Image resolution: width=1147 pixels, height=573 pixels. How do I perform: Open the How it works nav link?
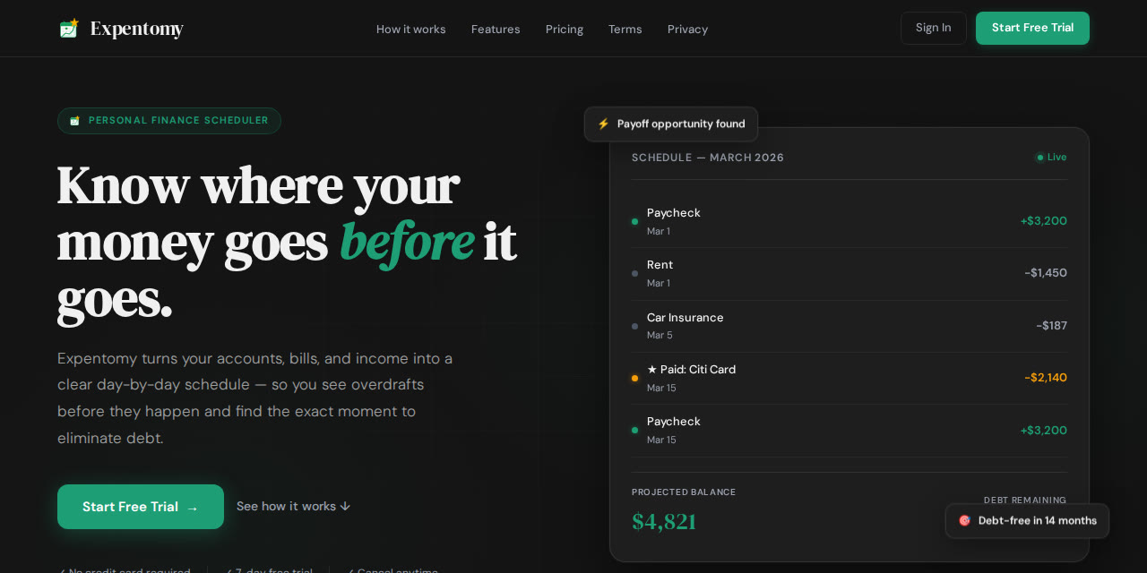[410, 29]
